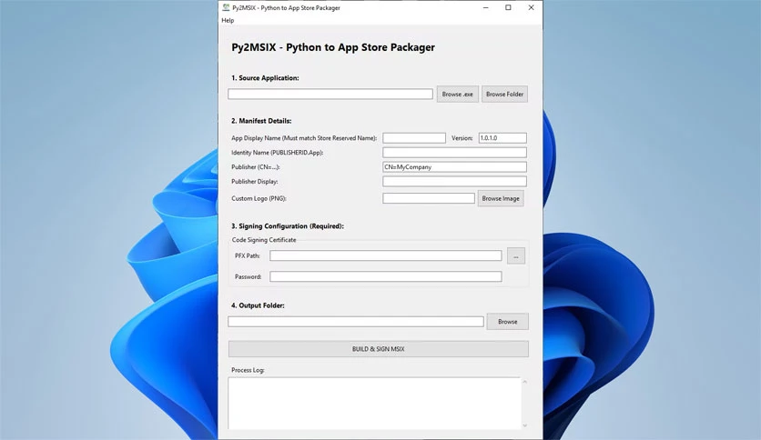Click the Browse Image button
Screen dimensions: 761x440
501,198
